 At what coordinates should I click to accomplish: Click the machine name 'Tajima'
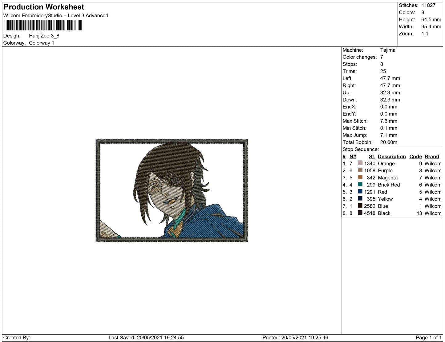[388, 50]
